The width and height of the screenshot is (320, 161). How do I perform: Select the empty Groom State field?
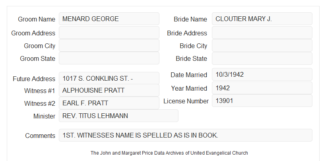(x=109, y=58)
